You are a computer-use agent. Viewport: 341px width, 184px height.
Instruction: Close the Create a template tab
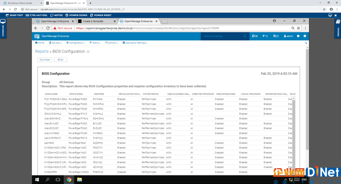(x=115, y=21)
